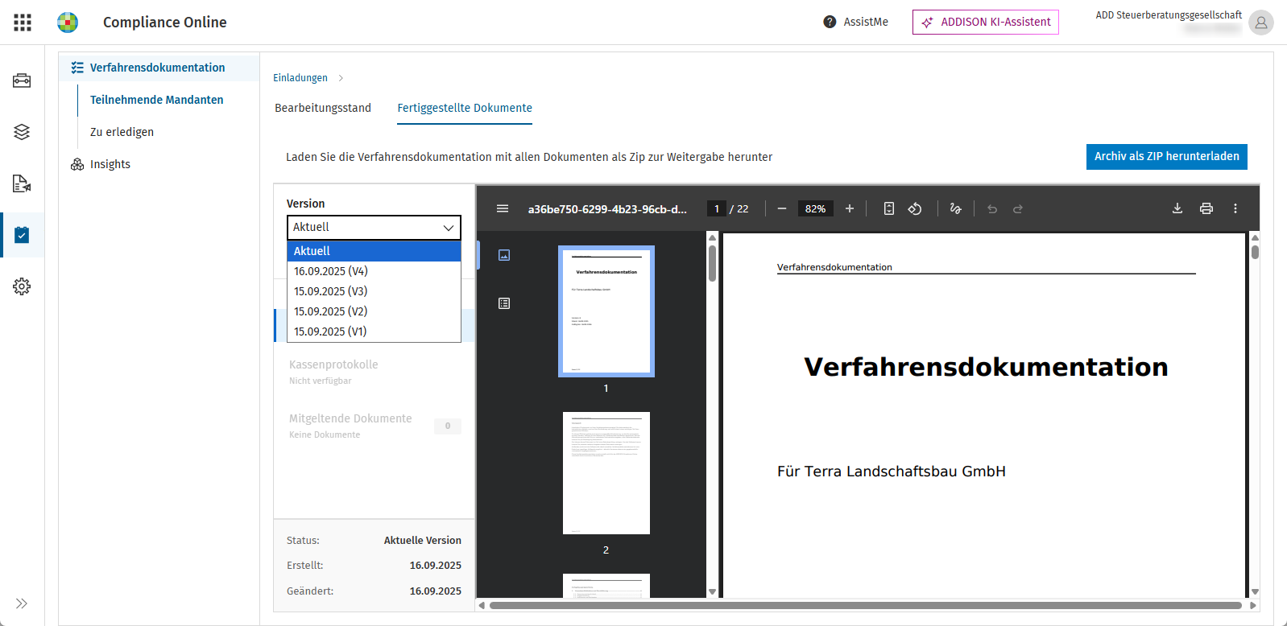This screenshot has width=1287, height=626.
Task: Expand the left rail with double chevron
Action: [x=22, y=603]
